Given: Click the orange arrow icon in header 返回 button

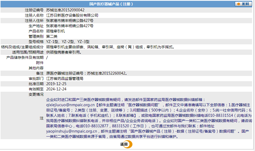Looking at the screenshot, I should [x=238, y=4].
